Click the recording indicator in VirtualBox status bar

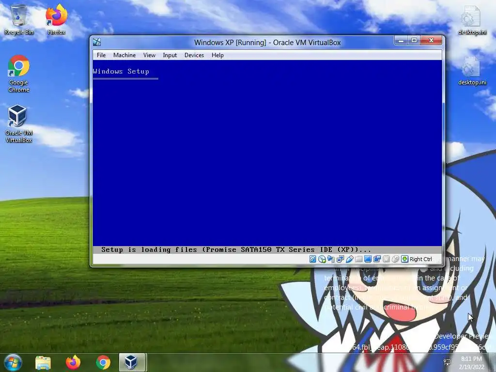coord(377,259)
